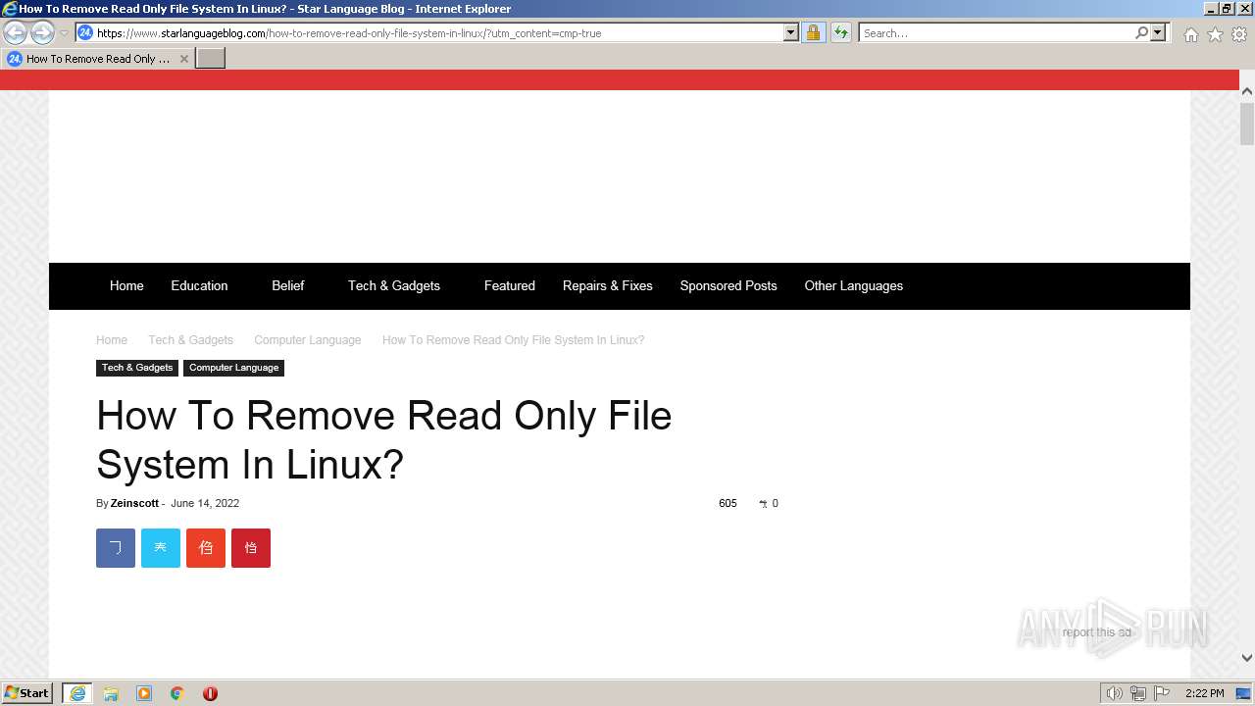This screenshot has width=1255, height=706.
Task: Open the Education menu item
Action: [199, 285]
